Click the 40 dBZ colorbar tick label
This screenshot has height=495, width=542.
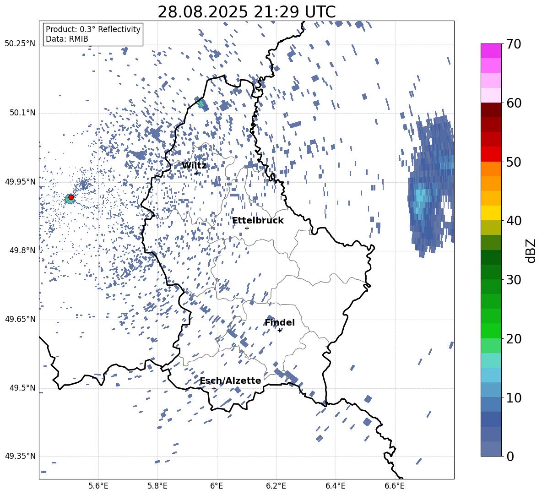tap(513, 221)
